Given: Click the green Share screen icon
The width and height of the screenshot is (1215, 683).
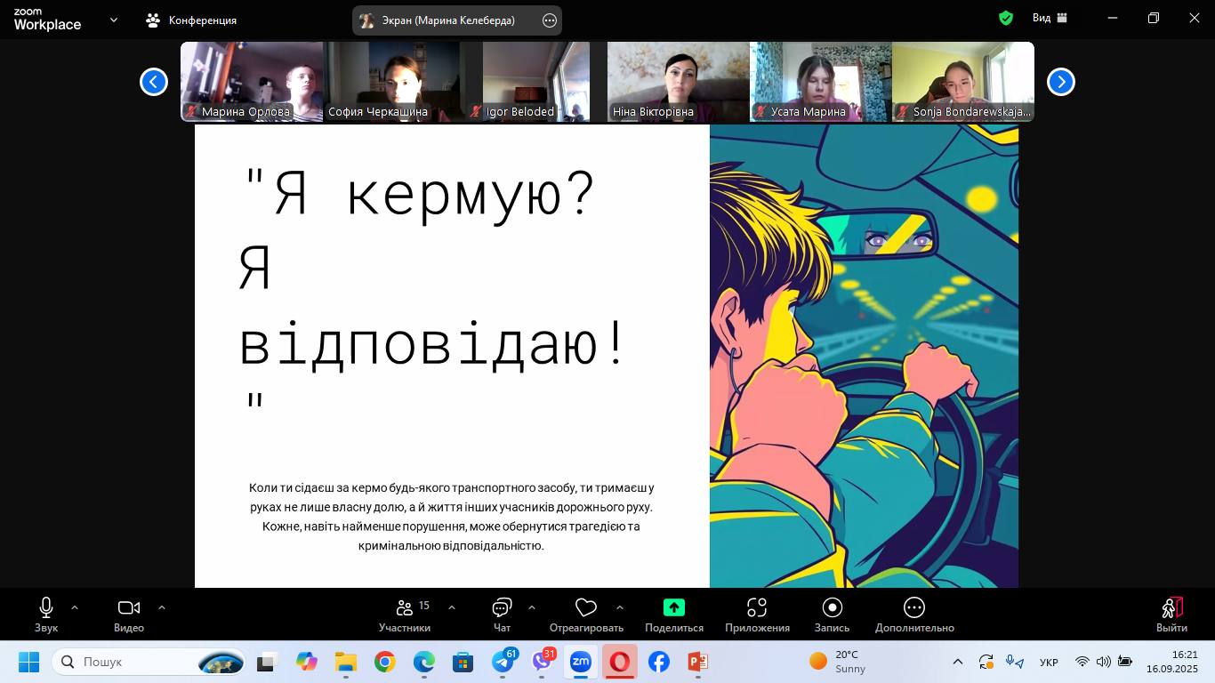Looking at the screenshot, I should click(673, 608).
